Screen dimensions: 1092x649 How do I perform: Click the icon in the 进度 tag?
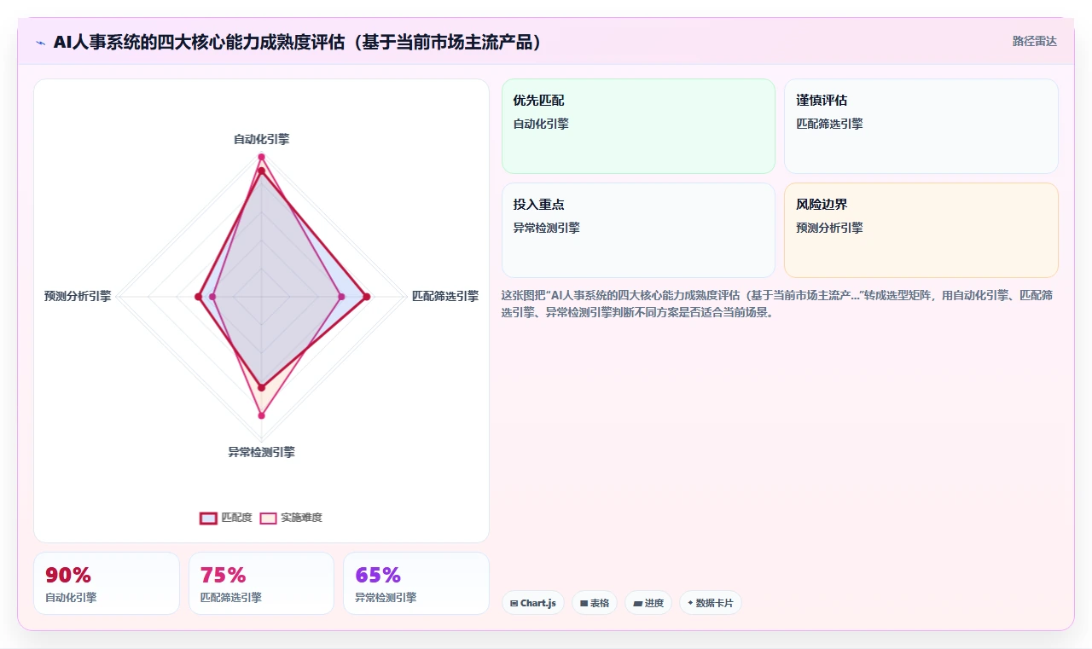pos(637,603)
